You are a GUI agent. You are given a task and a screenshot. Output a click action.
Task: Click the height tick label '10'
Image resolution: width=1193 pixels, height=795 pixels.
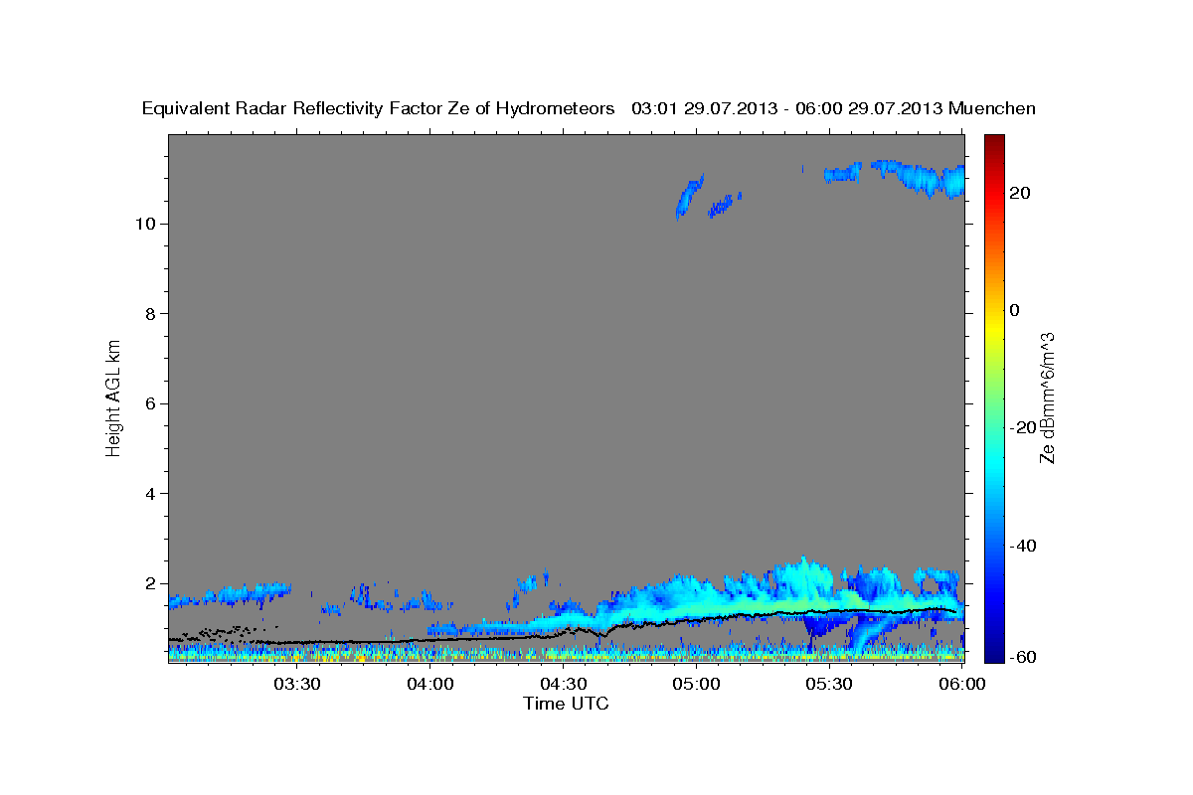145,224
